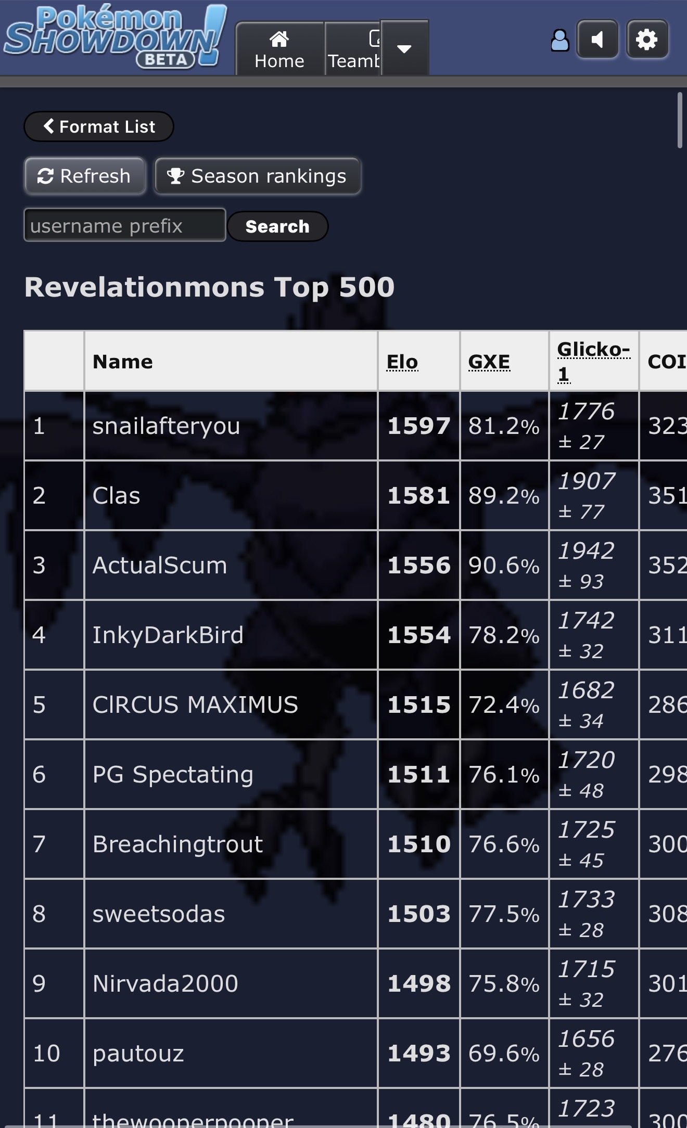Switch to the Teambuilder tab

click(353, 49)
